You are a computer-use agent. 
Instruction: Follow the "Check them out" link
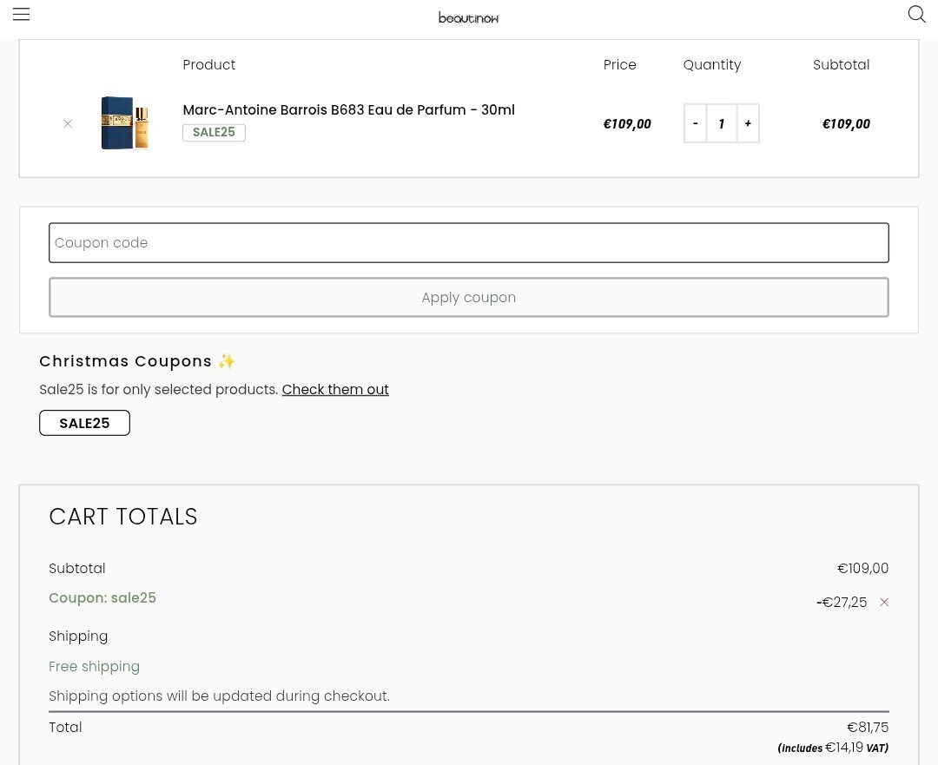pos(335,390)
